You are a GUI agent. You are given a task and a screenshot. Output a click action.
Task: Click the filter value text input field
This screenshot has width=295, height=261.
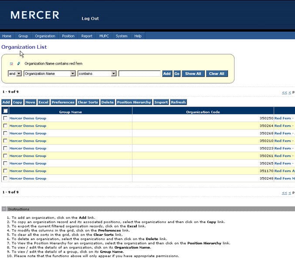139,74
